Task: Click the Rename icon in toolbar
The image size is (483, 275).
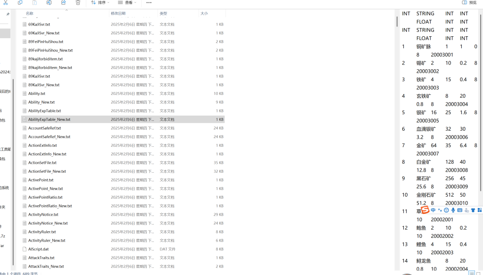Action: (x=49, y=2)
